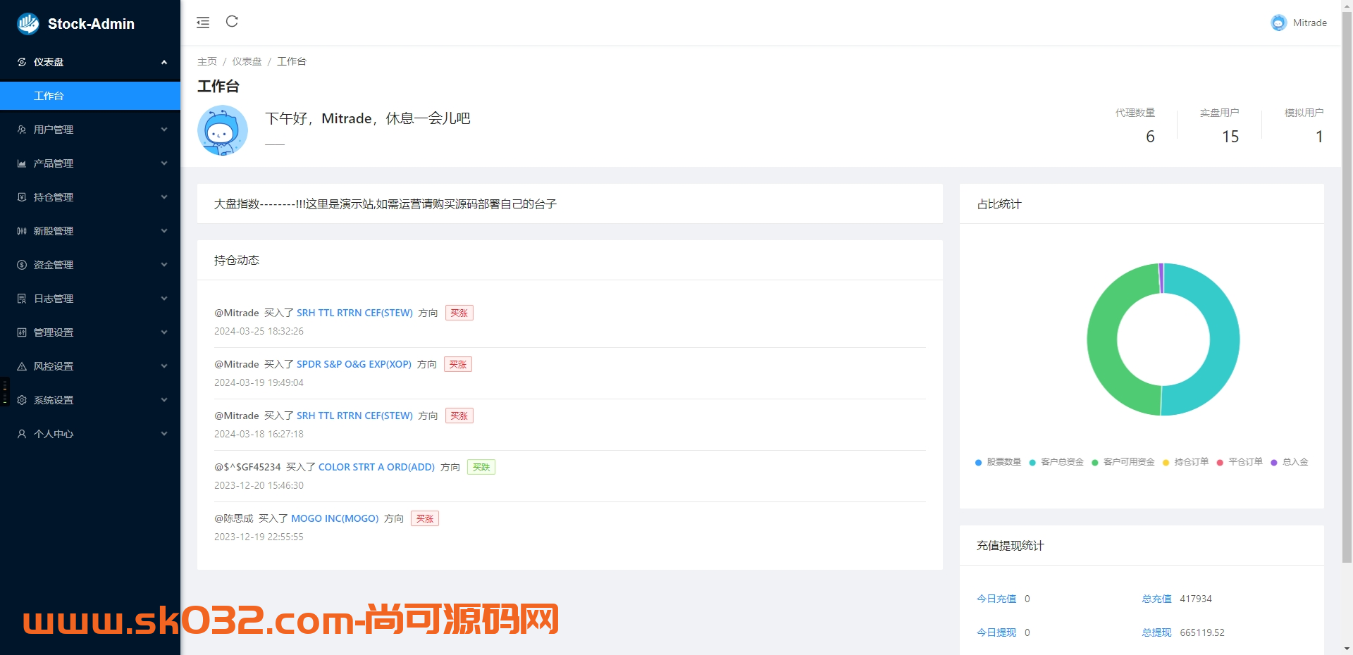1353x655 pixels.
Task: Open the 系统设置 menu label
Action: [x=54, y=400]
